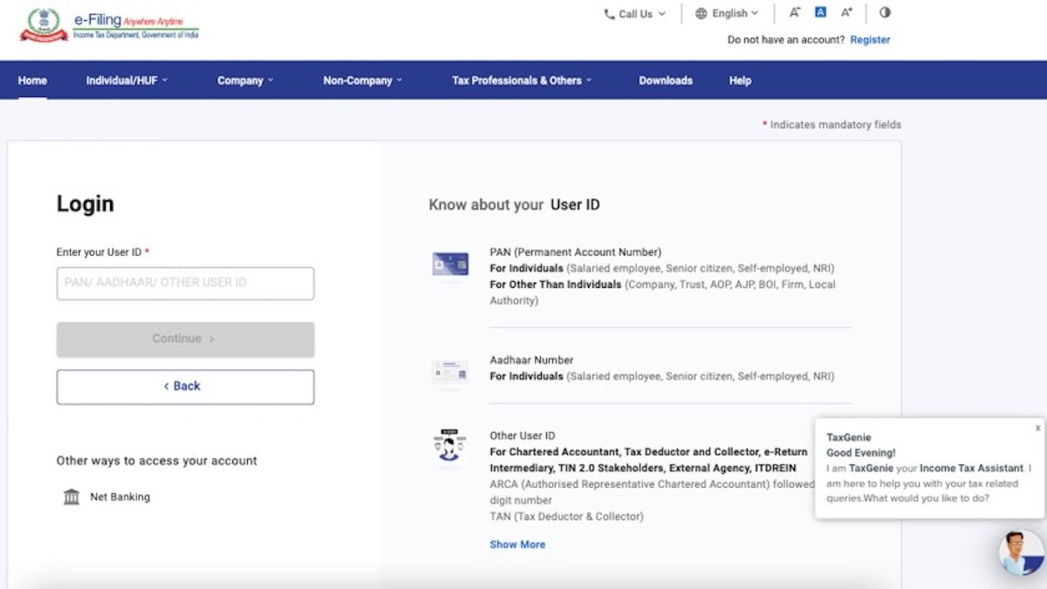Click Show More for Other User ID

tap(517, 544)
